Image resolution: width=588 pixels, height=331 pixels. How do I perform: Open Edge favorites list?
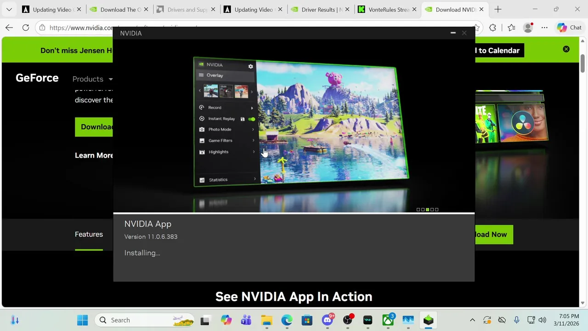[x=511, y=28]
